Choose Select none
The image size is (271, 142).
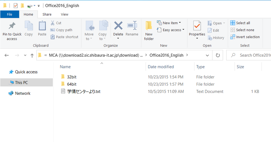[242, 30]
